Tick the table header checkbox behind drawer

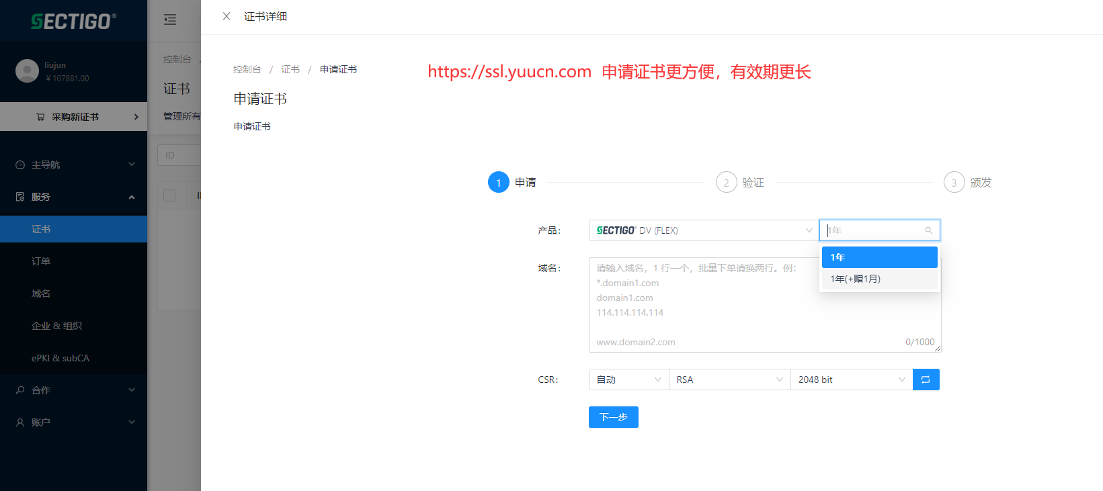tap(169, 195)
